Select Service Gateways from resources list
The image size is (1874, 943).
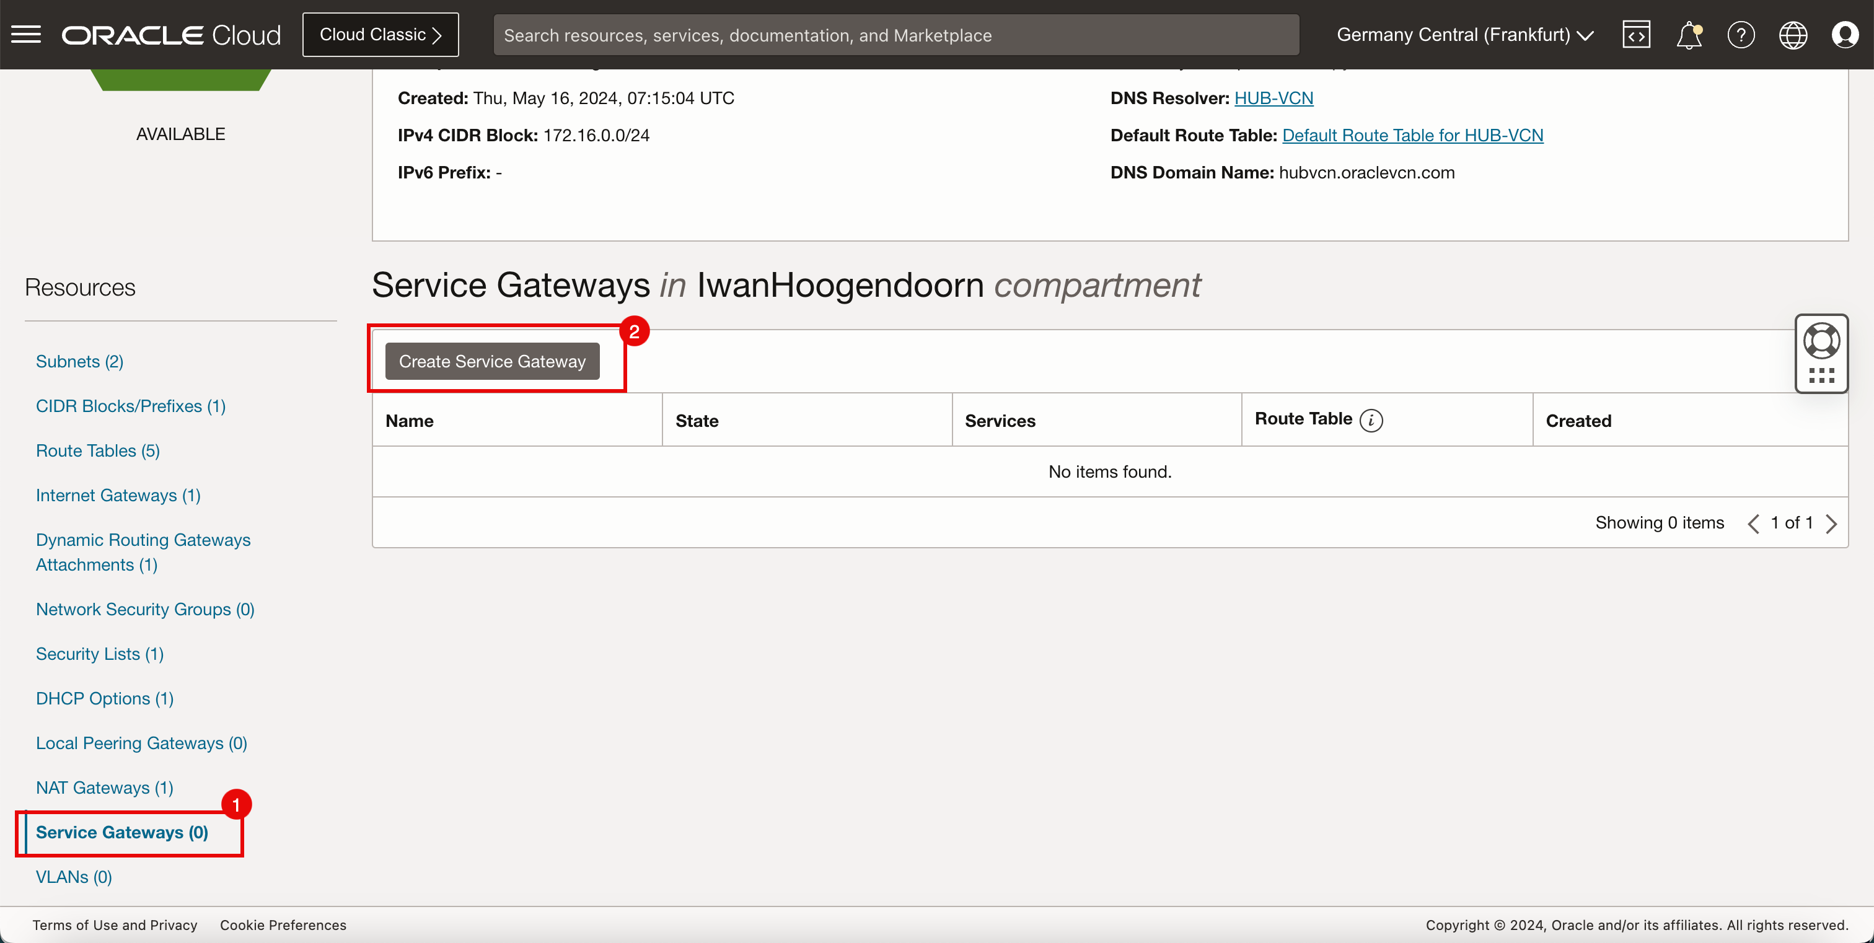120,831
